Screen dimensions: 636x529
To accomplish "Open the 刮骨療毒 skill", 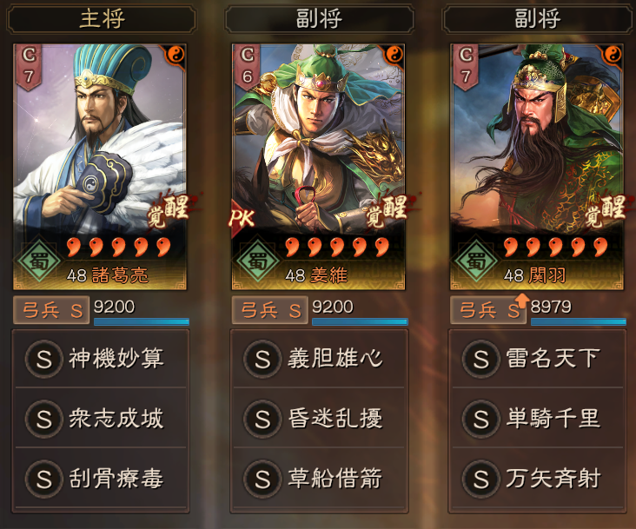I will [101, 479].
